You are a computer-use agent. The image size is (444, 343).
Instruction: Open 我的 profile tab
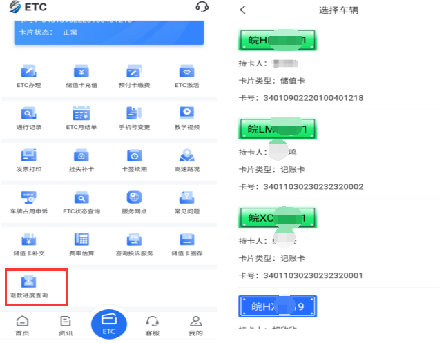(196, 326)
